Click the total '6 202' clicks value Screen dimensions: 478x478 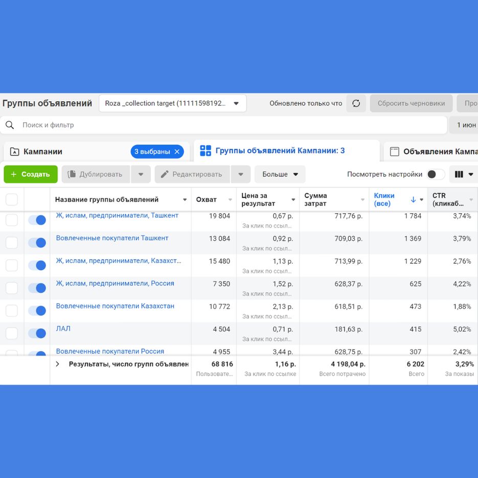416,364
